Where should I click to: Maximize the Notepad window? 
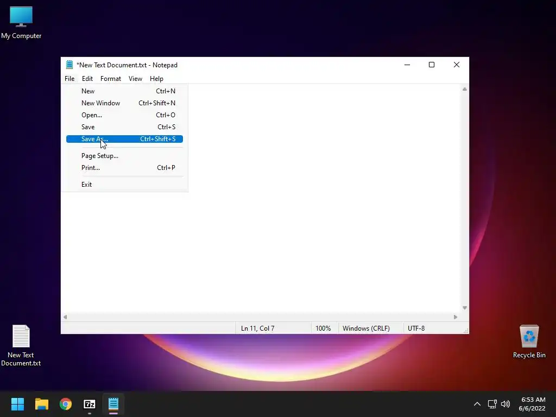click(x=432, y=65)
